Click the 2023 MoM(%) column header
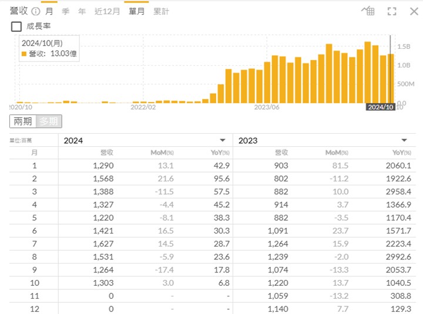 (x=337, y=153)
